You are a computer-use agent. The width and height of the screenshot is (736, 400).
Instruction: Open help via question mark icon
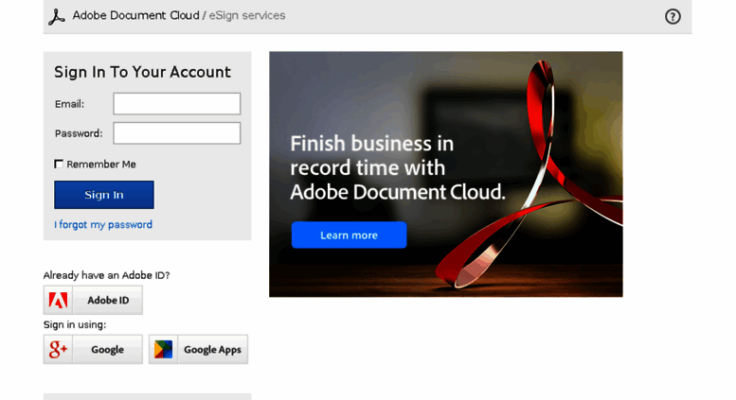point(673,17)
